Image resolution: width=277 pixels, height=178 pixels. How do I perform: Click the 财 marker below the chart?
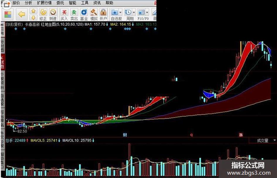[125, 135]
